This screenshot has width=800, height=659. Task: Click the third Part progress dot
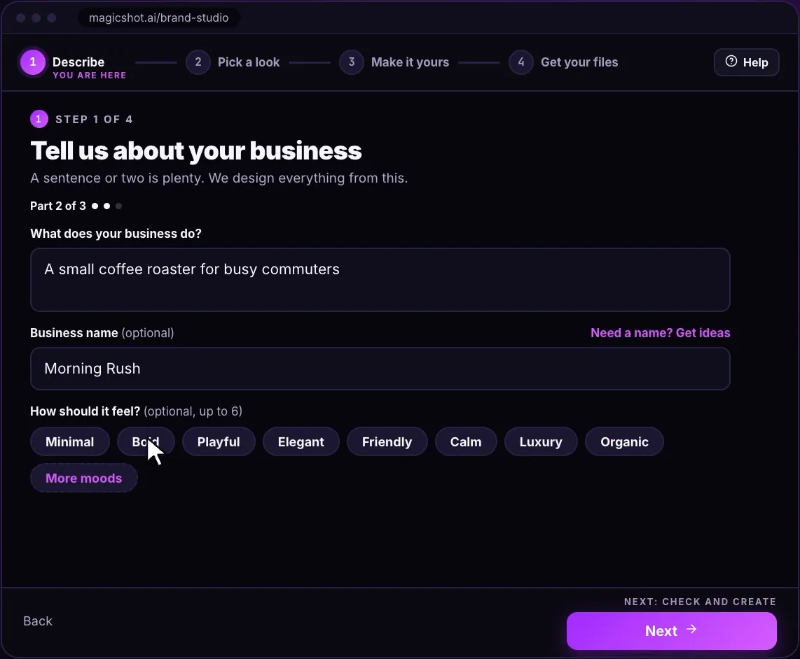tap(119, 206)
